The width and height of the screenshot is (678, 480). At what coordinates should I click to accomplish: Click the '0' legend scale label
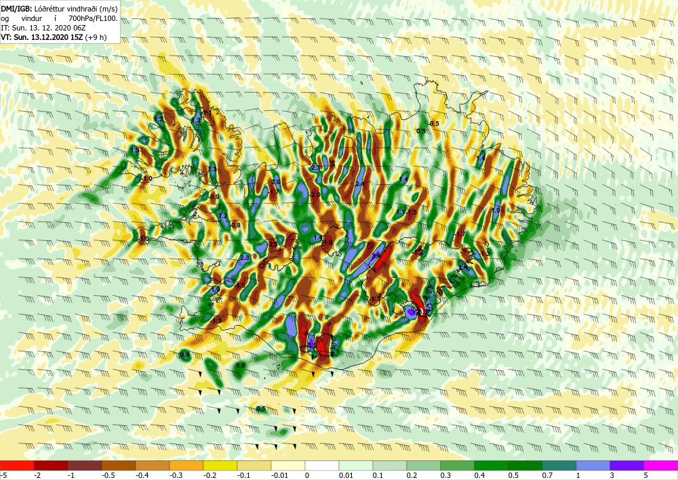click(x=307, y=475)
